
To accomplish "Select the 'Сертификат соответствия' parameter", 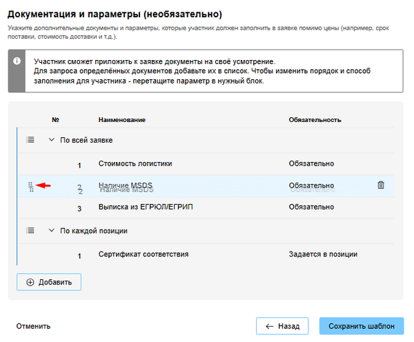I will click(x=144, y=254).
